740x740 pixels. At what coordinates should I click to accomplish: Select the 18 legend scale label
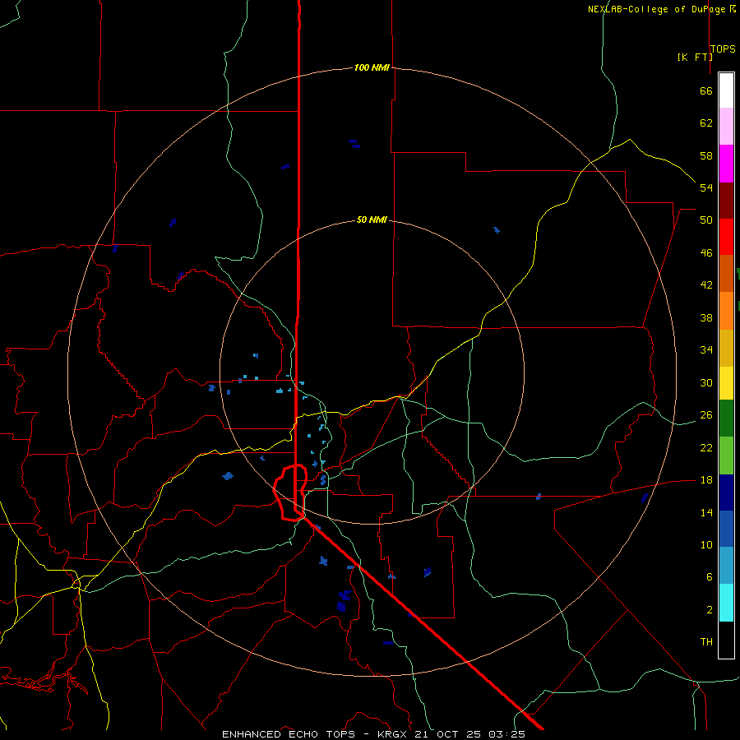(706, 480)
